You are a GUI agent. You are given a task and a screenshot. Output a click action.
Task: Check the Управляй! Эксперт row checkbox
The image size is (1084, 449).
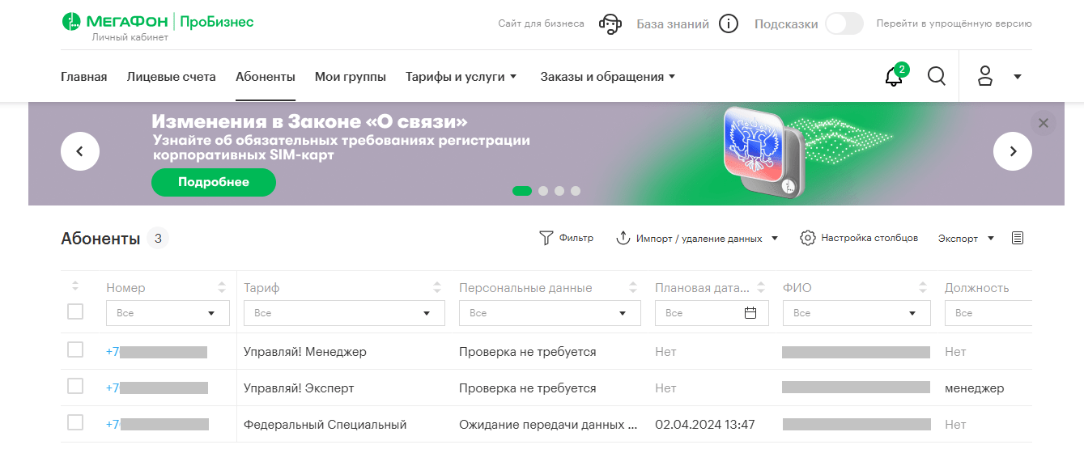tap(75, 386)
